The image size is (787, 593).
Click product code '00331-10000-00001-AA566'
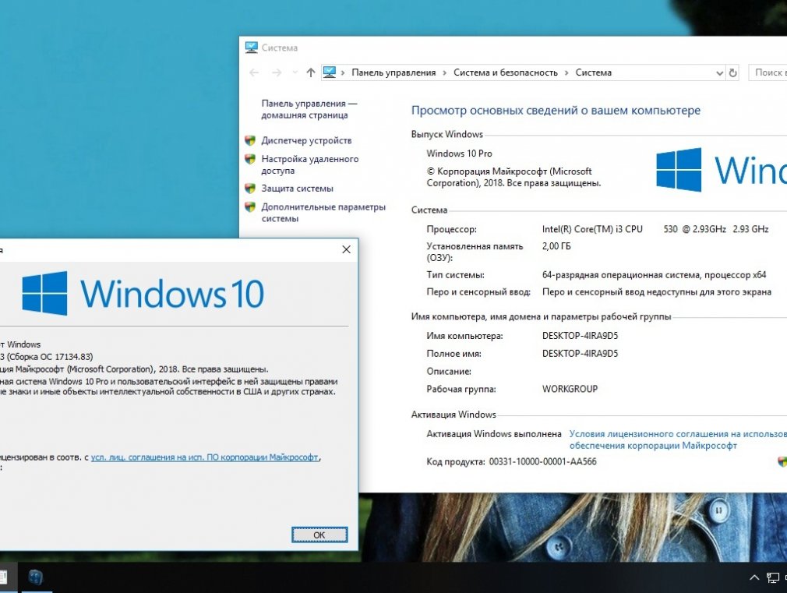pos(542,461)
